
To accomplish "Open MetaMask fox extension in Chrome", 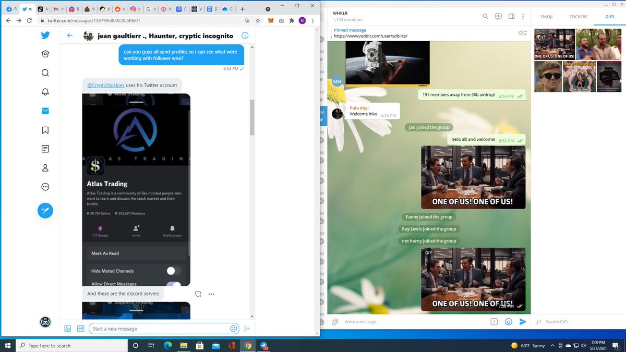I will [271, 20].
